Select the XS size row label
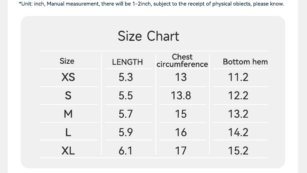The image size is (307, 173). [68, 77]
